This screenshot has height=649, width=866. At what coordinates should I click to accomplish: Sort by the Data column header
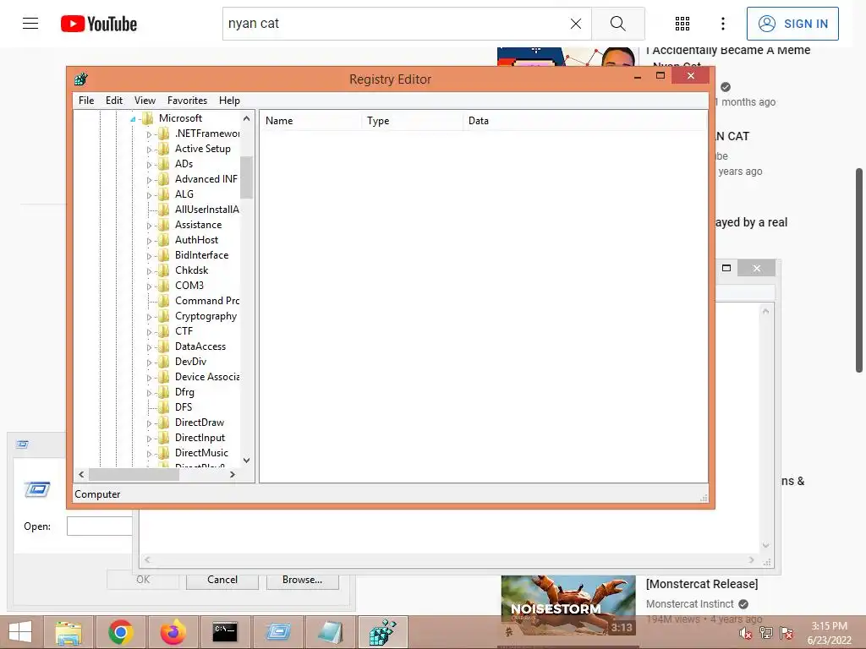pos(585,121)
